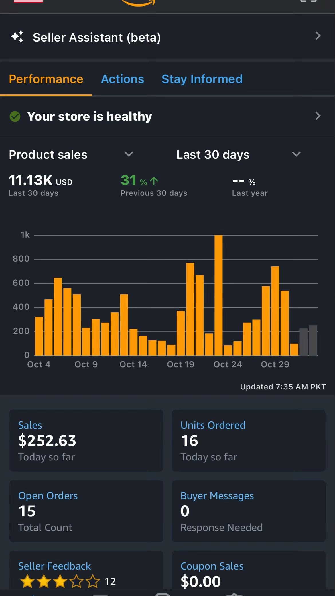Click the 31% previous 30 days change

[139, 181]
